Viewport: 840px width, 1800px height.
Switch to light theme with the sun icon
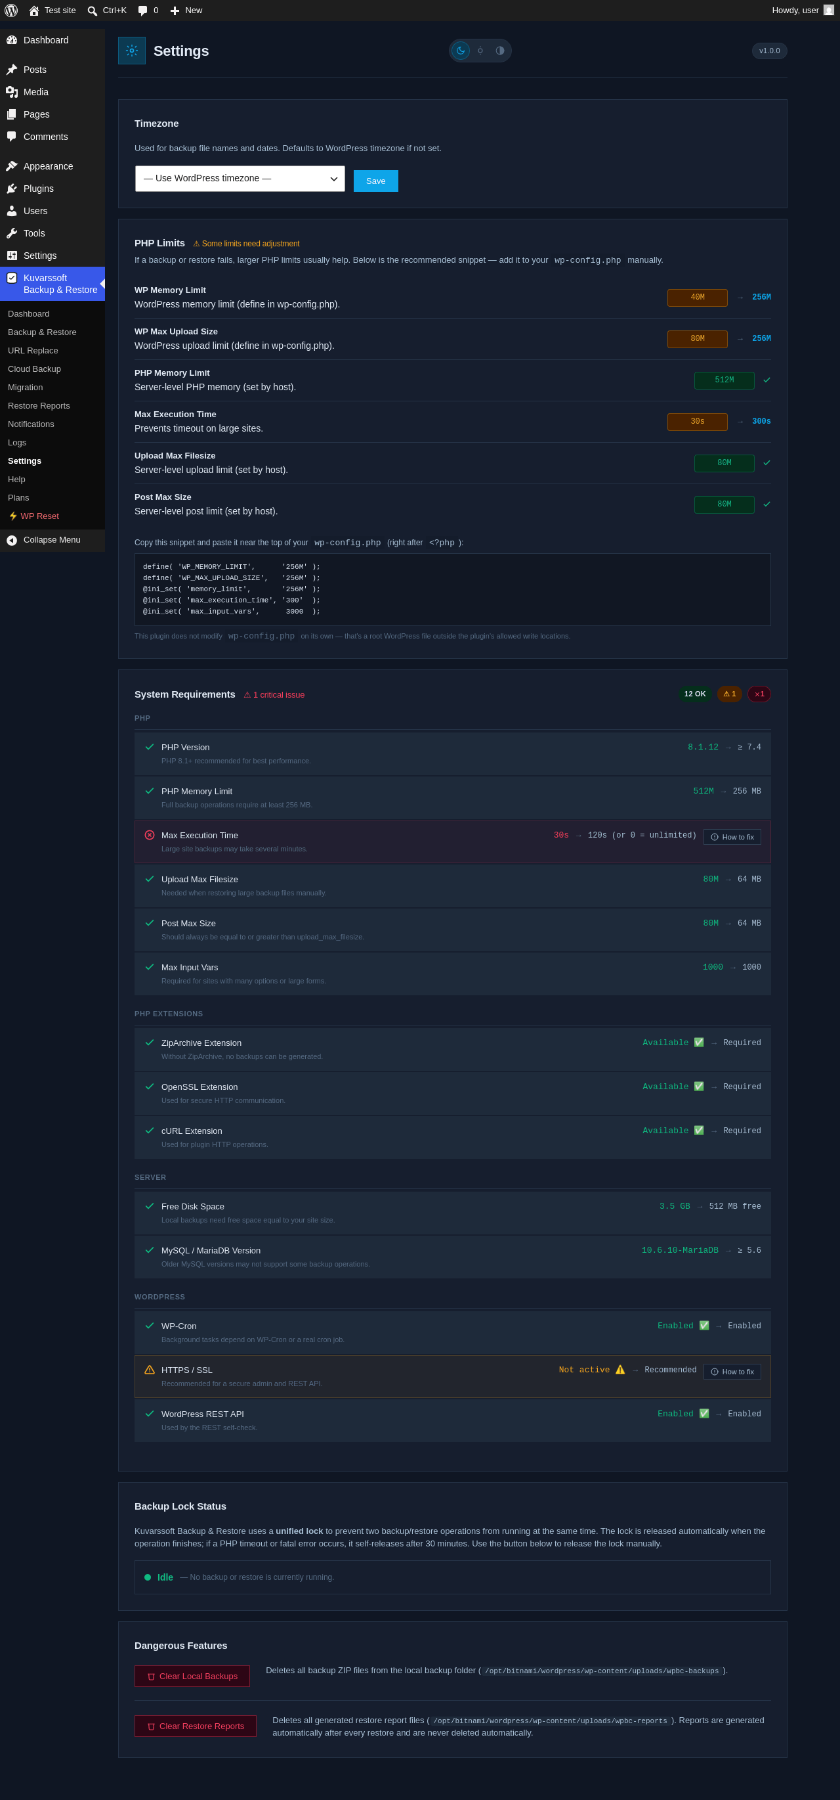click(480, 51)
